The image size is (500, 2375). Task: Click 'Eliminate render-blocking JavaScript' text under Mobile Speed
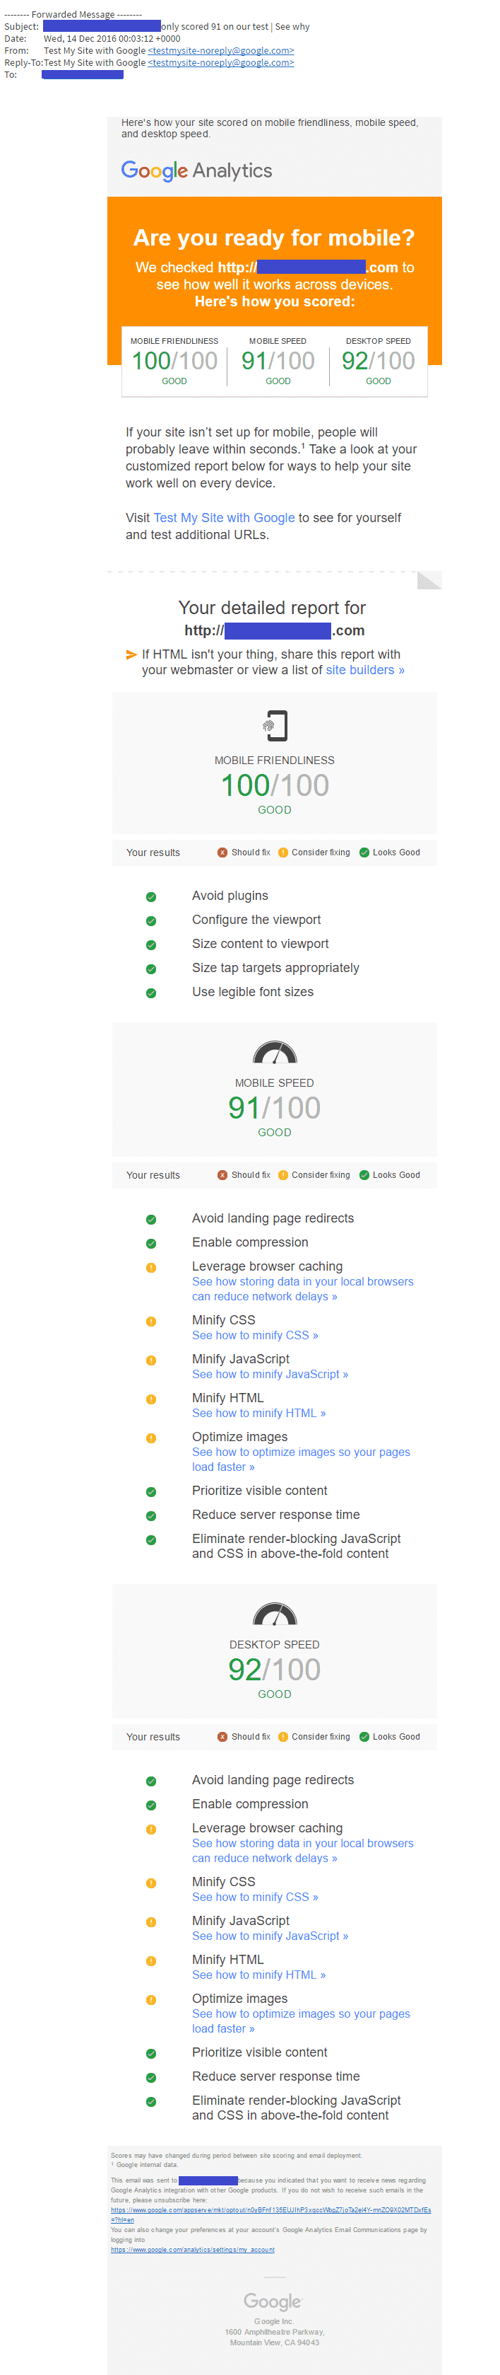pyautogui.click(x=296, y=1546)
